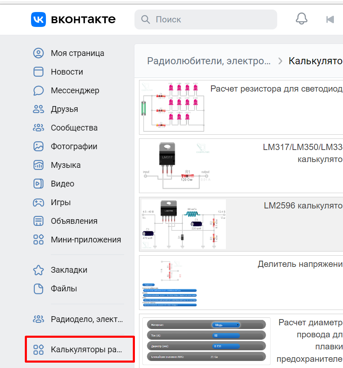Click the VK logo icon
The height and width of the screenshot is (368, 343).
pyautogui.click(x=38, y=19)
